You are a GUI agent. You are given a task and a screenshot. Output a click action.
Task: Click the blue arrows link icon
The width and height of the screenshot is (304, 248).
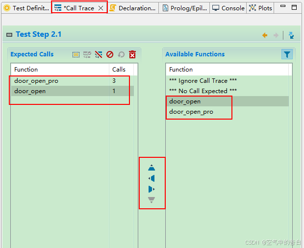pyautogui.click(x=291, y=35)
